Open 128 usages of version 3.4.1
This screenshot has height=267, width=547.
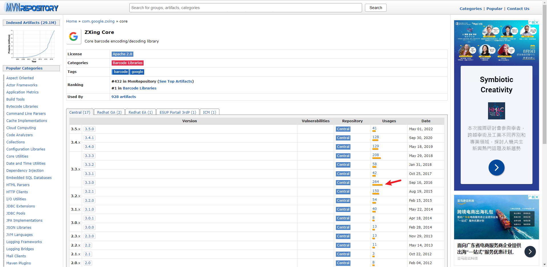tap(376, 137)
